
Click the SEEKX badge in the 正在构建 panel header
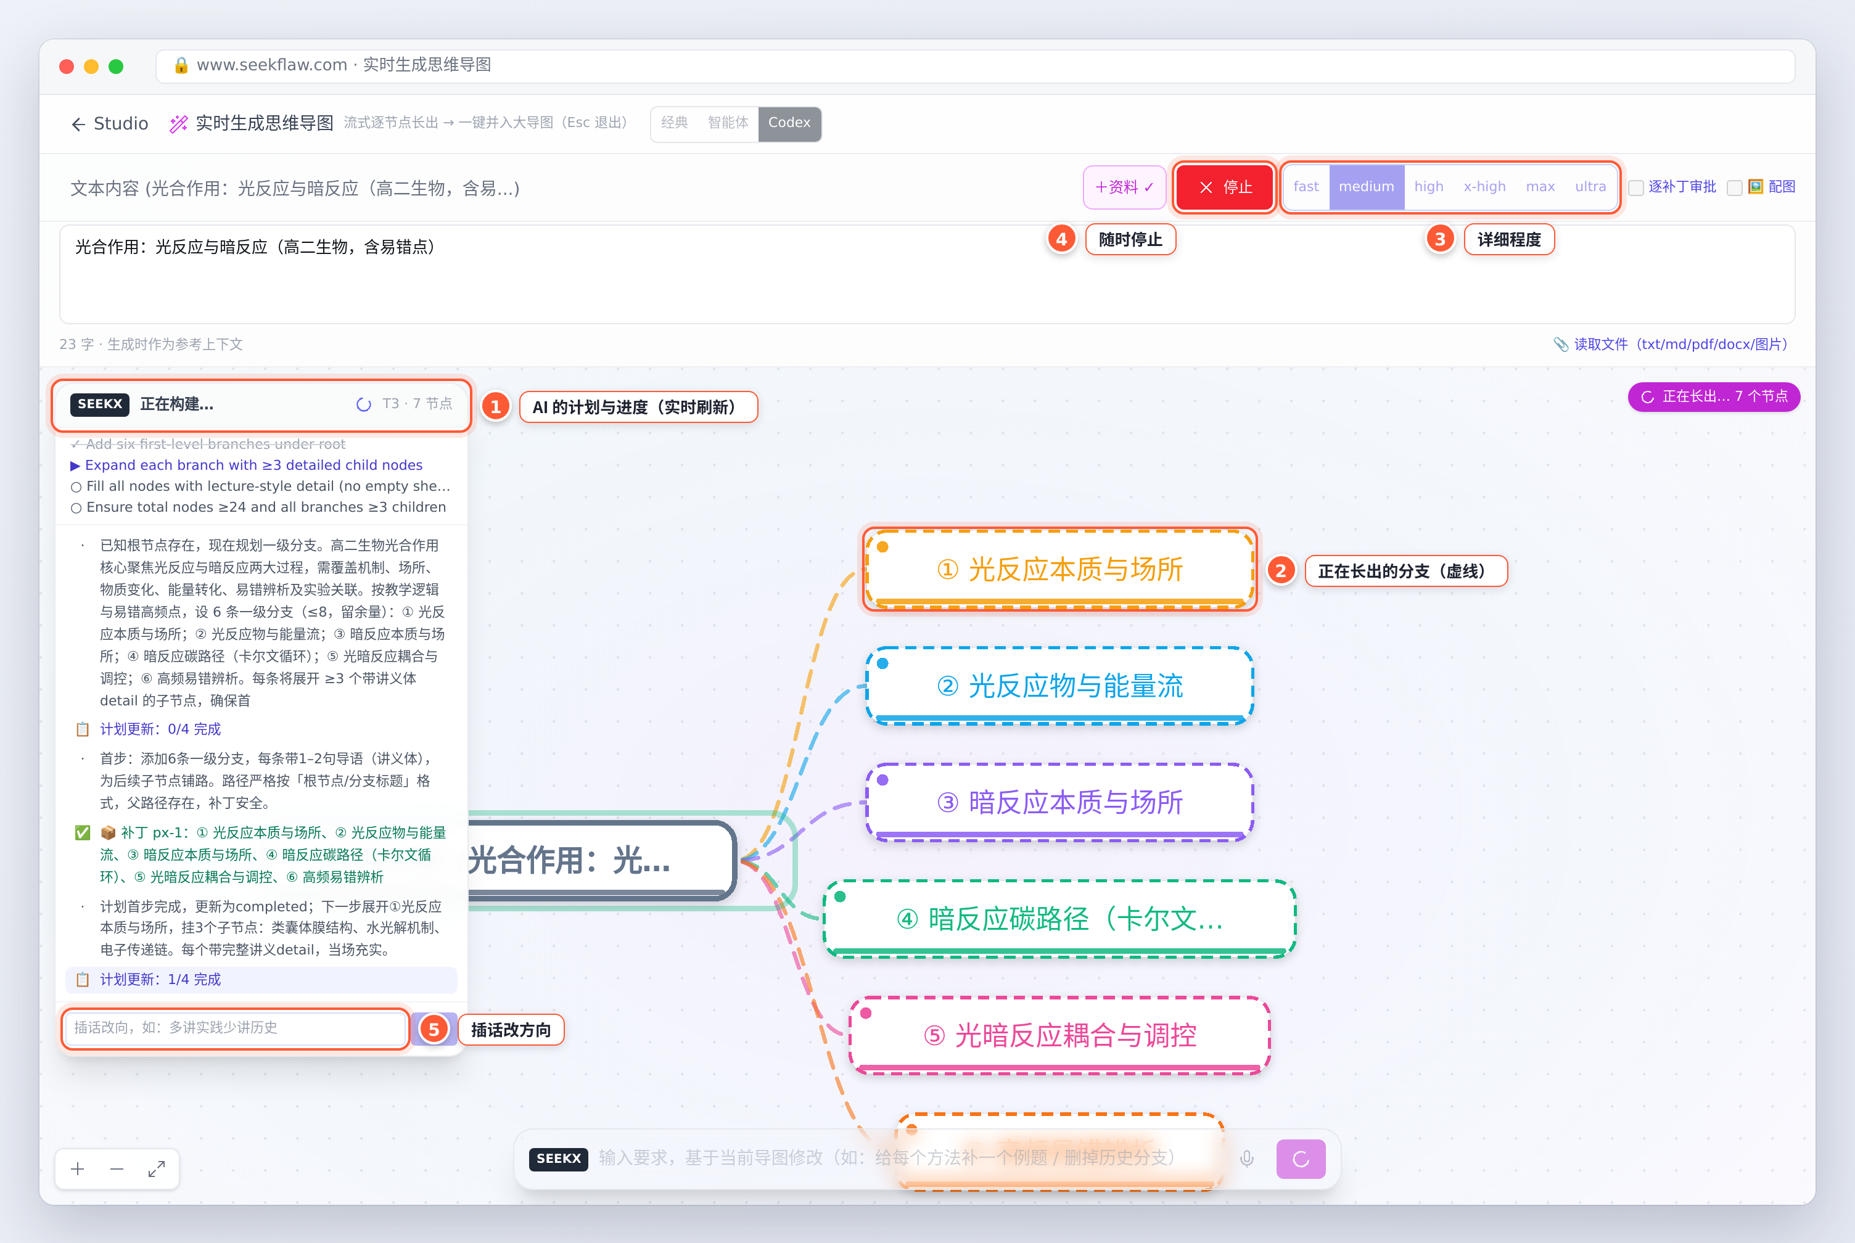(100, 404)
